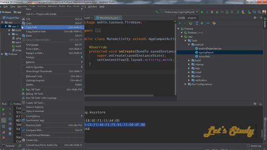Choose Copy Relative Path from the context menu
This screenshot has height=150, width=267.
coord(53,32)
